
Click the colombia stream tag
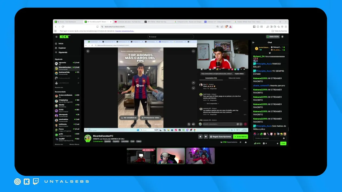coord(125,141)
